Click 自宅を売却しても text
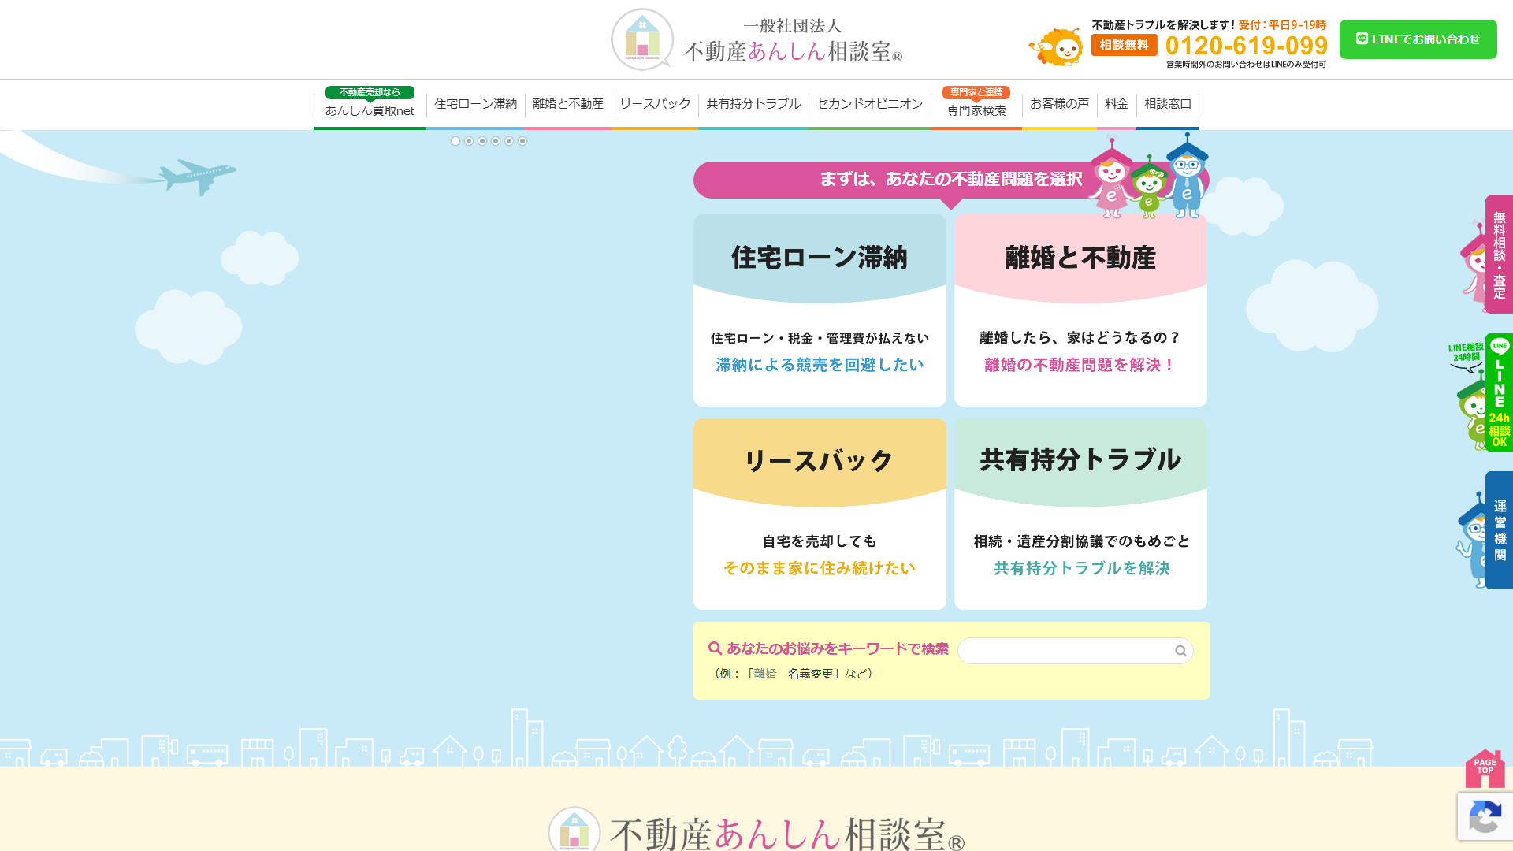This screenshot has height=851, width=1513. coord(820,541)
